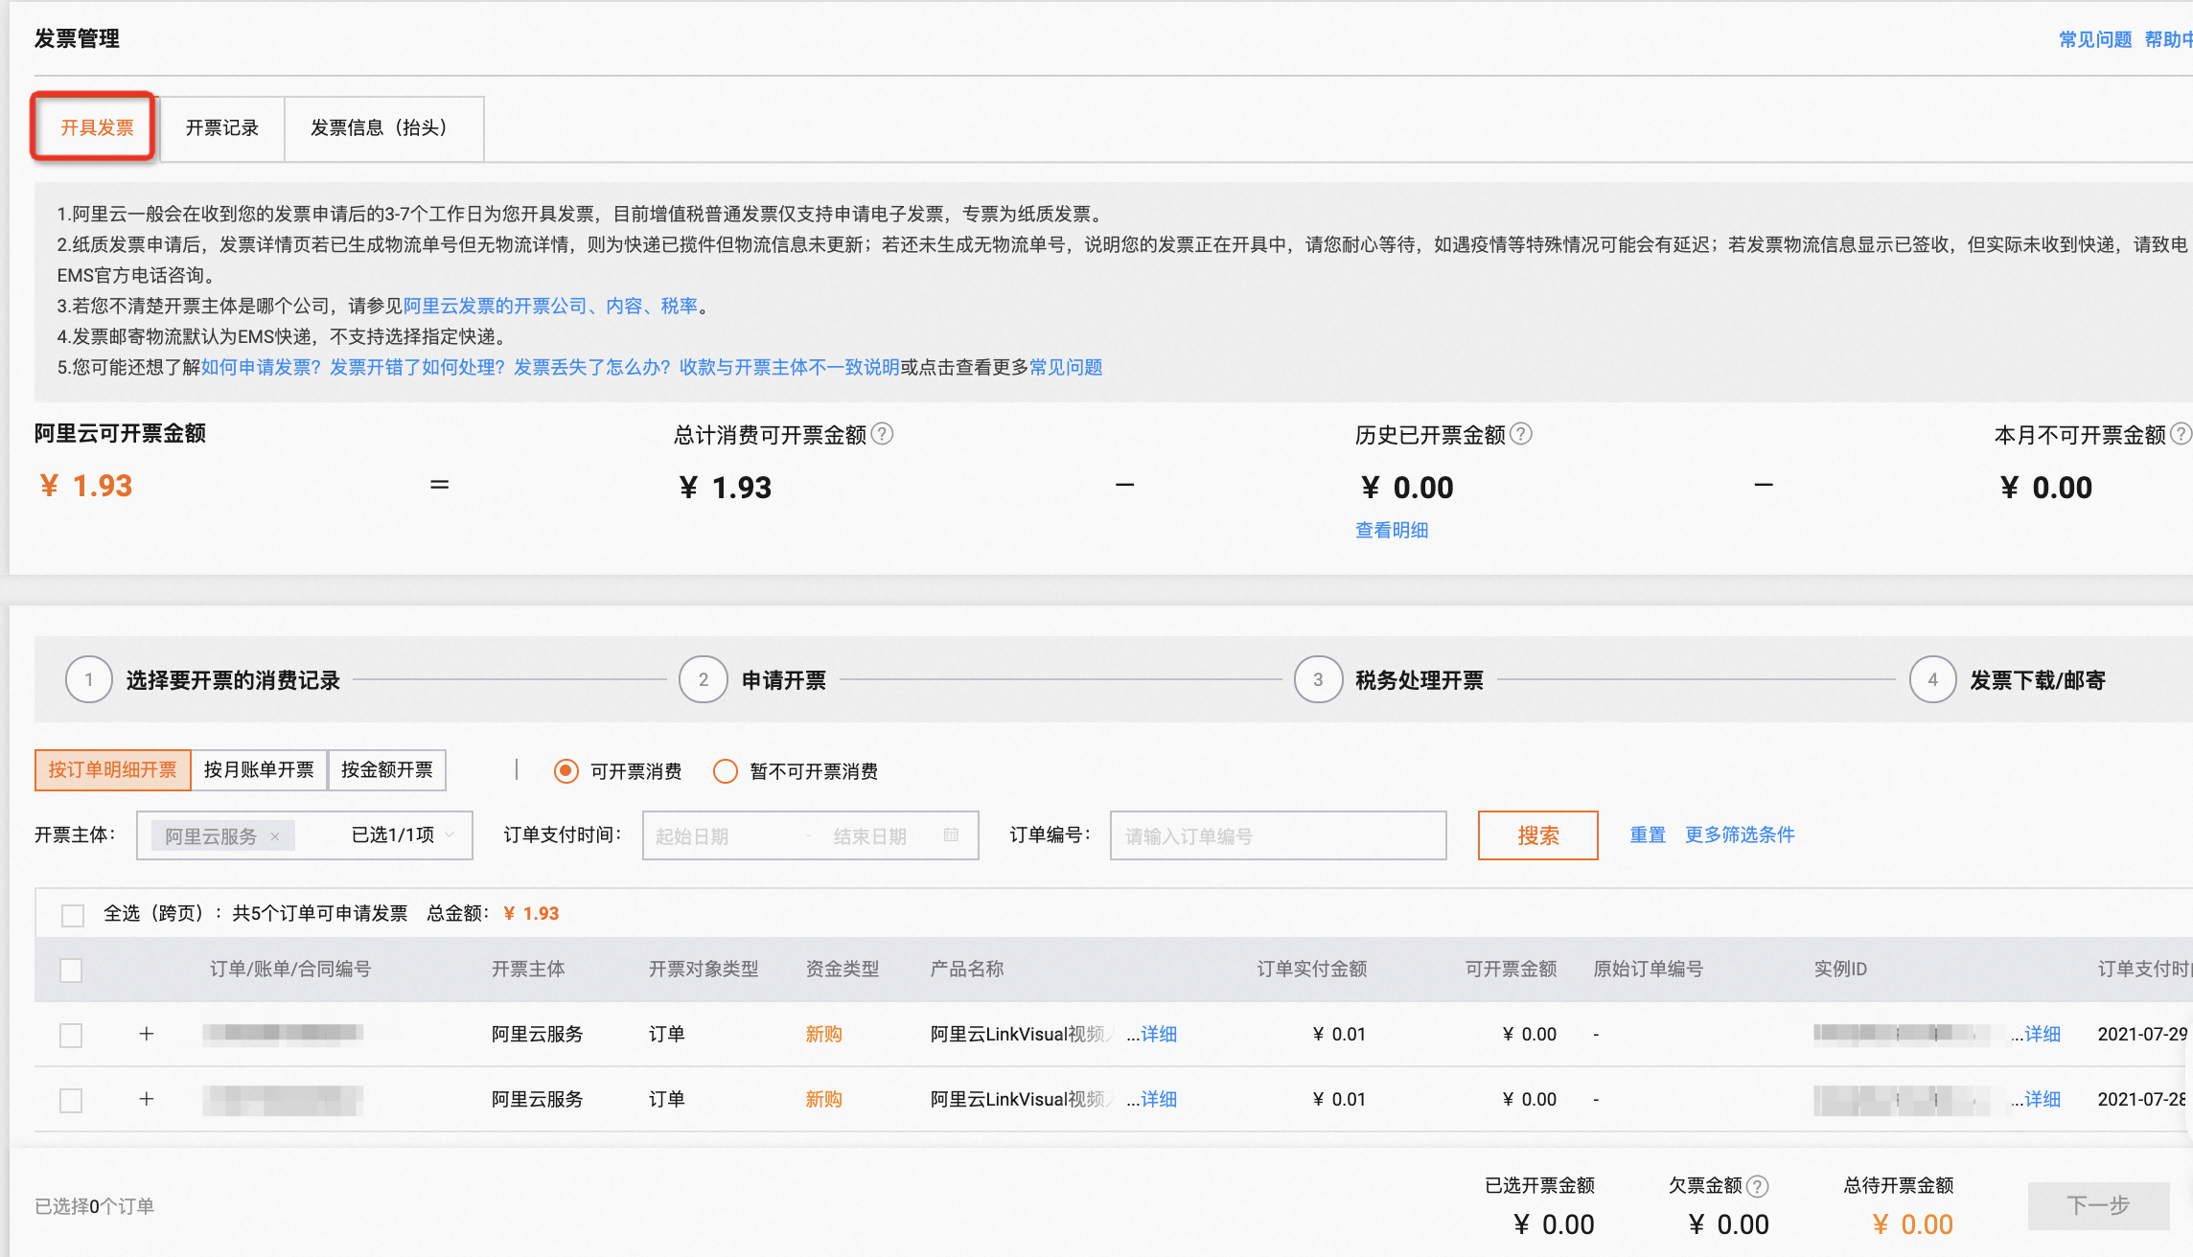The height and width of the screenshot is (1257, 2193).
Task: Click the 重置 link
Action: (1648, 835)
